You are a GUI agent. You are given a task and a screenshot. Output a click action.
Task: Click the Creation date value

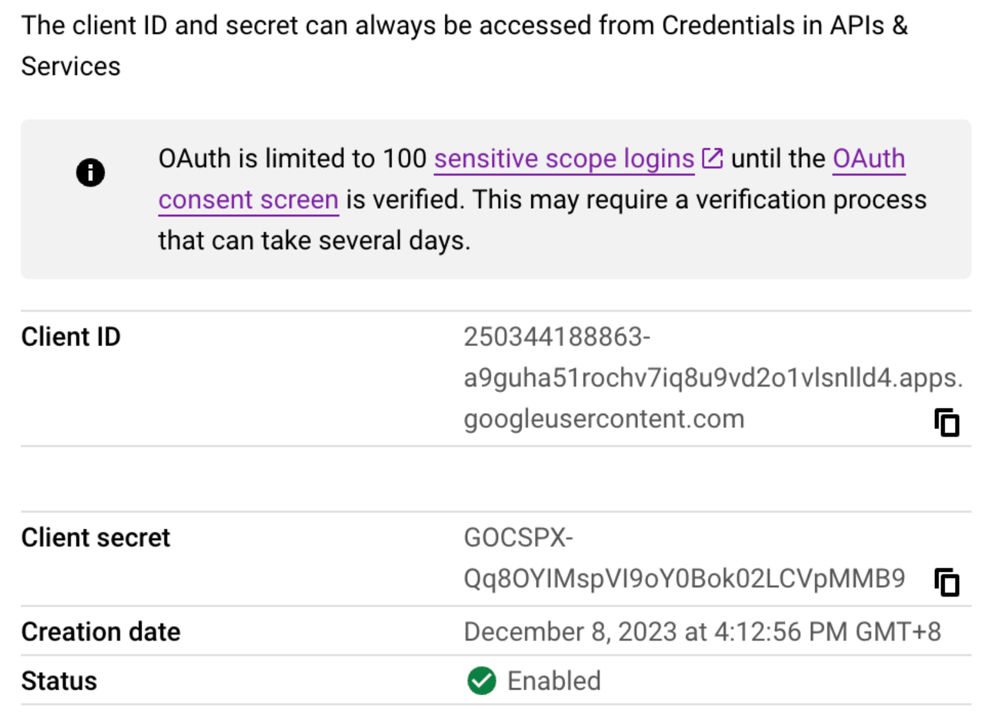(703, 632)
